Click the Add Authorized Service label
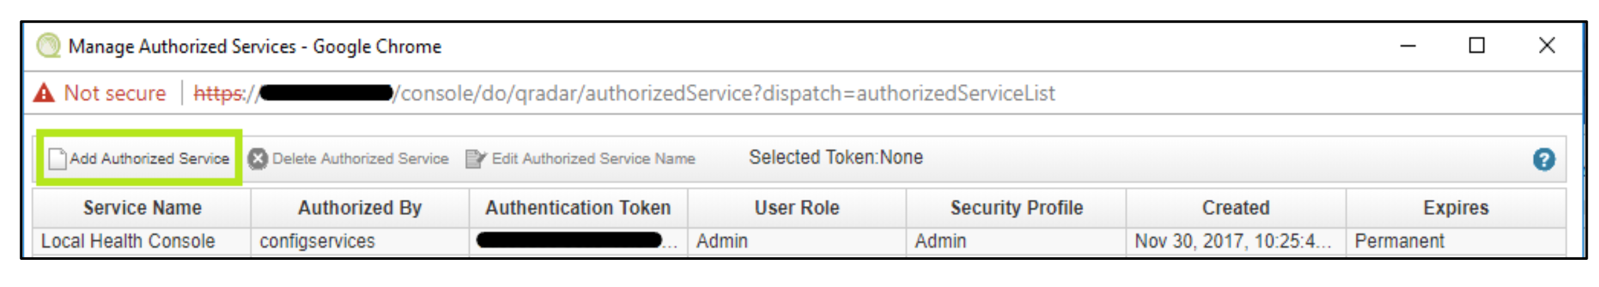 149,159
